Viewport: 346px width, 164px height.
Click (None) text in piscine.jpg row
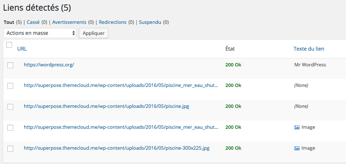click(x=301, y=106)
